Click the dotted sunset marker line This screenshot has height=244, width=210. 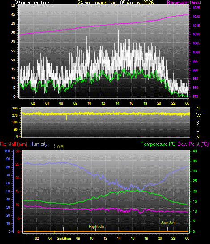[168, 229]
